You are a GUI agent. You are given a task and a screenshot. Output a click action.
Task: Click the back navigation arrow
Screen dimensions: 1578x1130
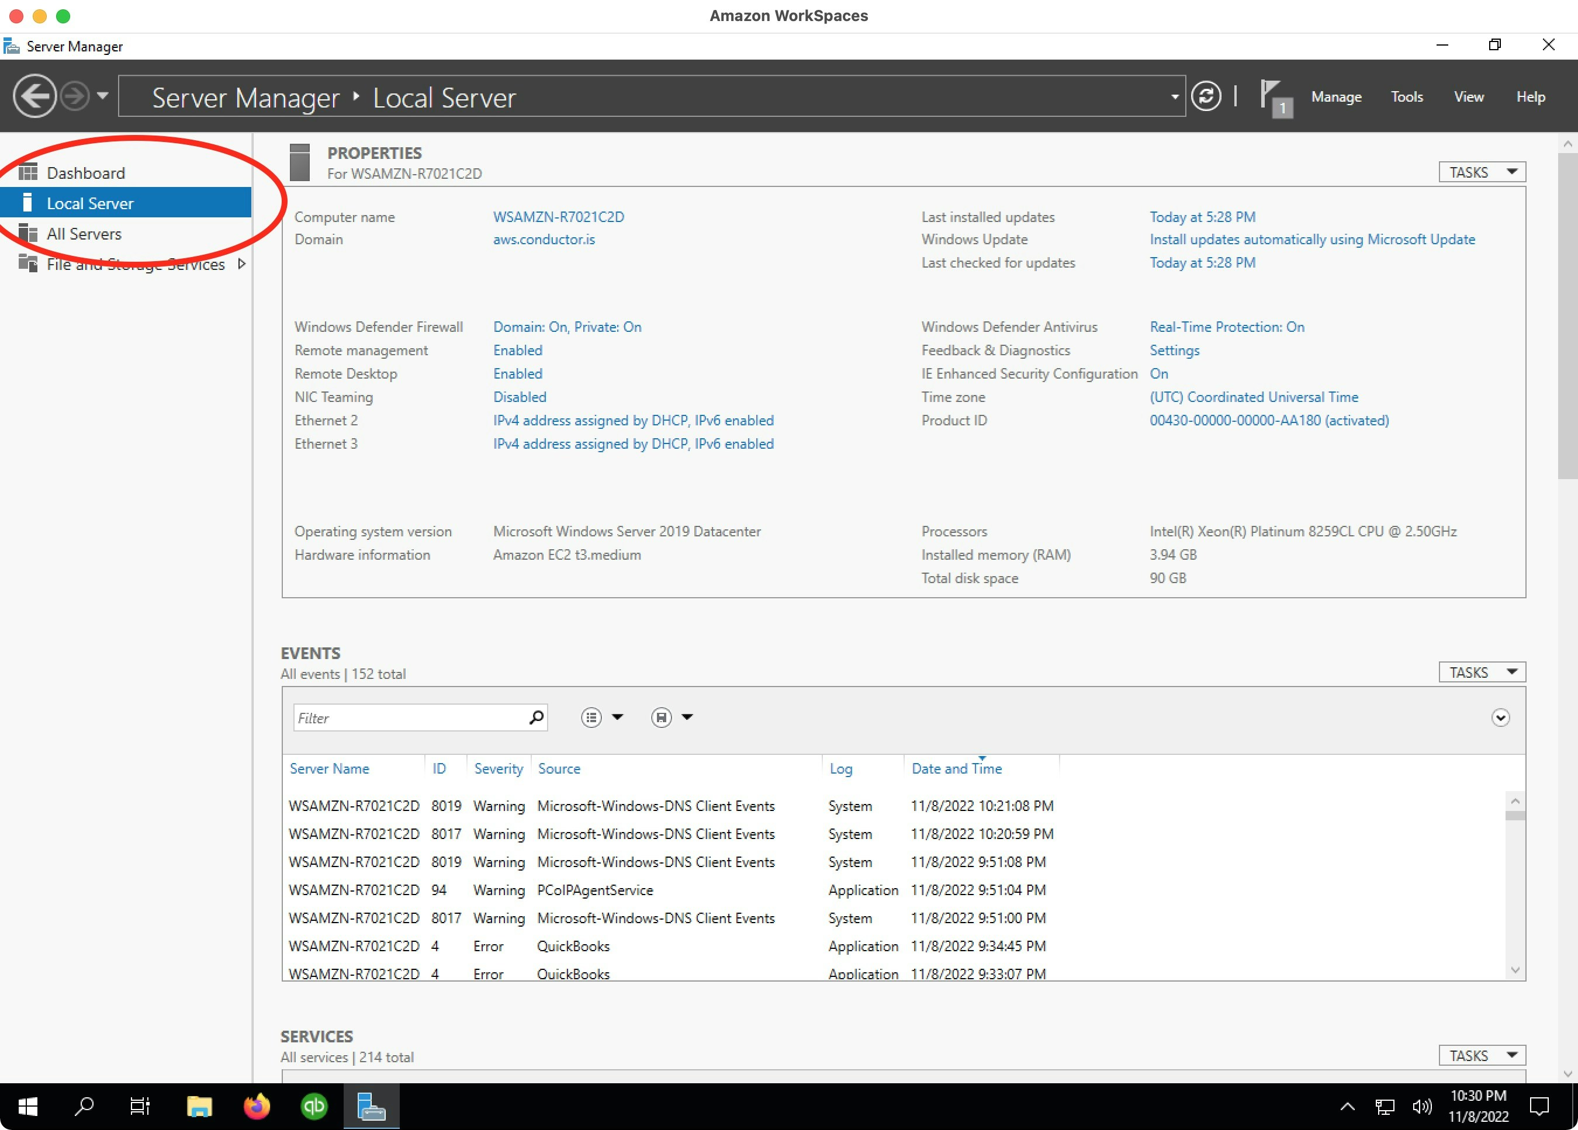[34, 96]
